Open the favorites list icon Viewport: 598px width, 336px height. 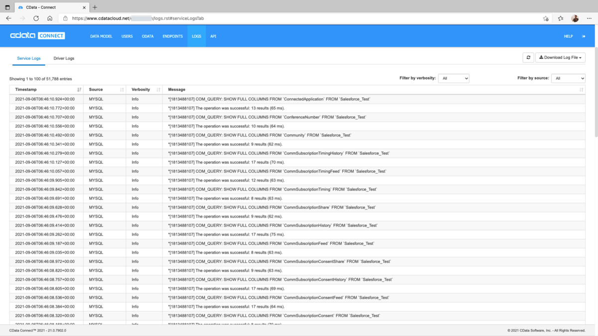pos(561,18)
